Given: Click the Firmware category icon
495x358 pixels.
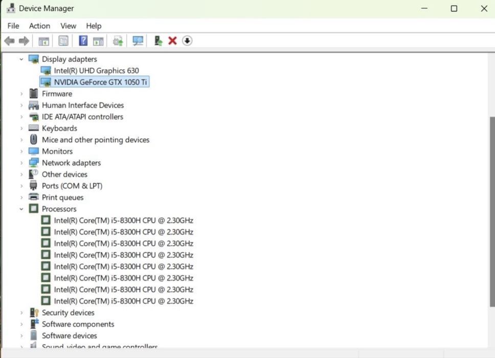Looking at the screenshot, I should (x=33, y=94).
